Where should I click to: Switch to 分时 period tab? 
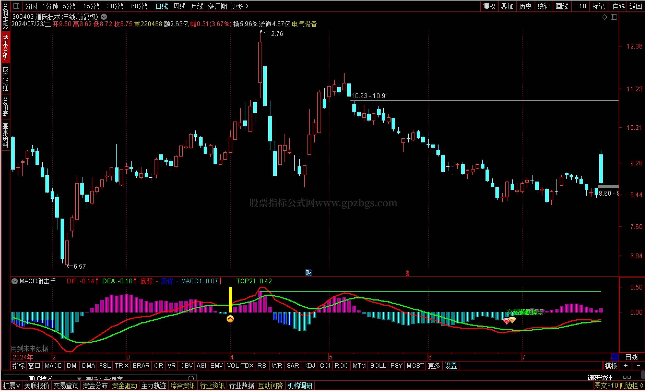tap(31, 6)
